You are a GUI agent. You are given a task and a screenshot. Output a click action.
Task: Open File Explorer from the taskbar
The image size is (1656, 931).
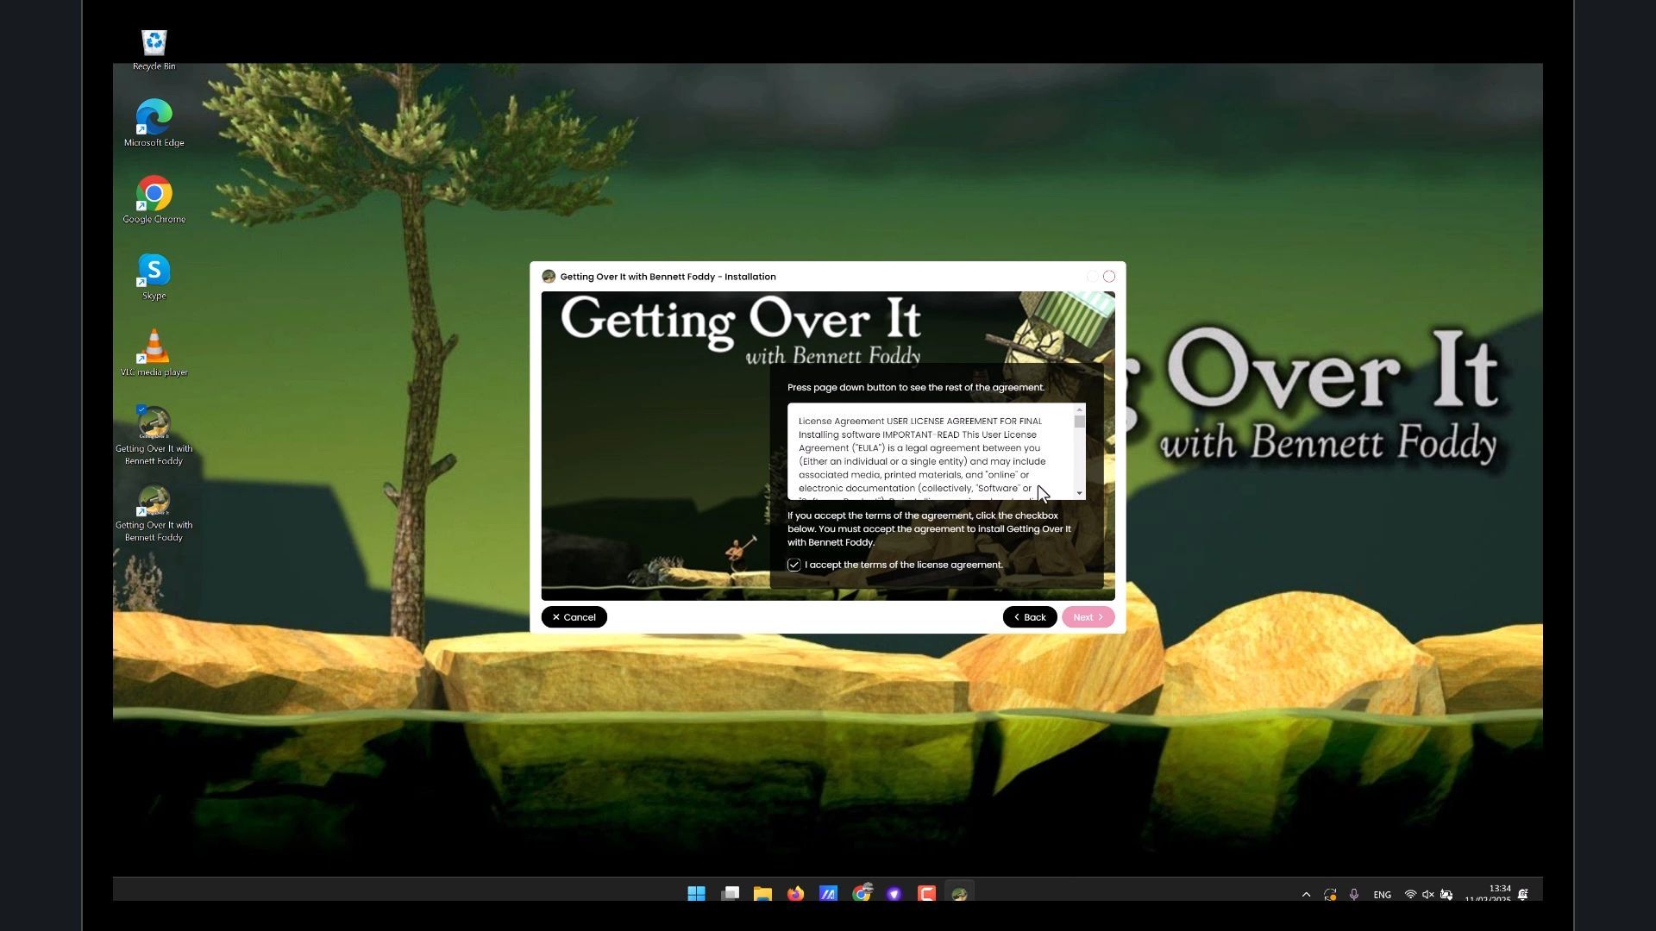(x=762, y=893)
